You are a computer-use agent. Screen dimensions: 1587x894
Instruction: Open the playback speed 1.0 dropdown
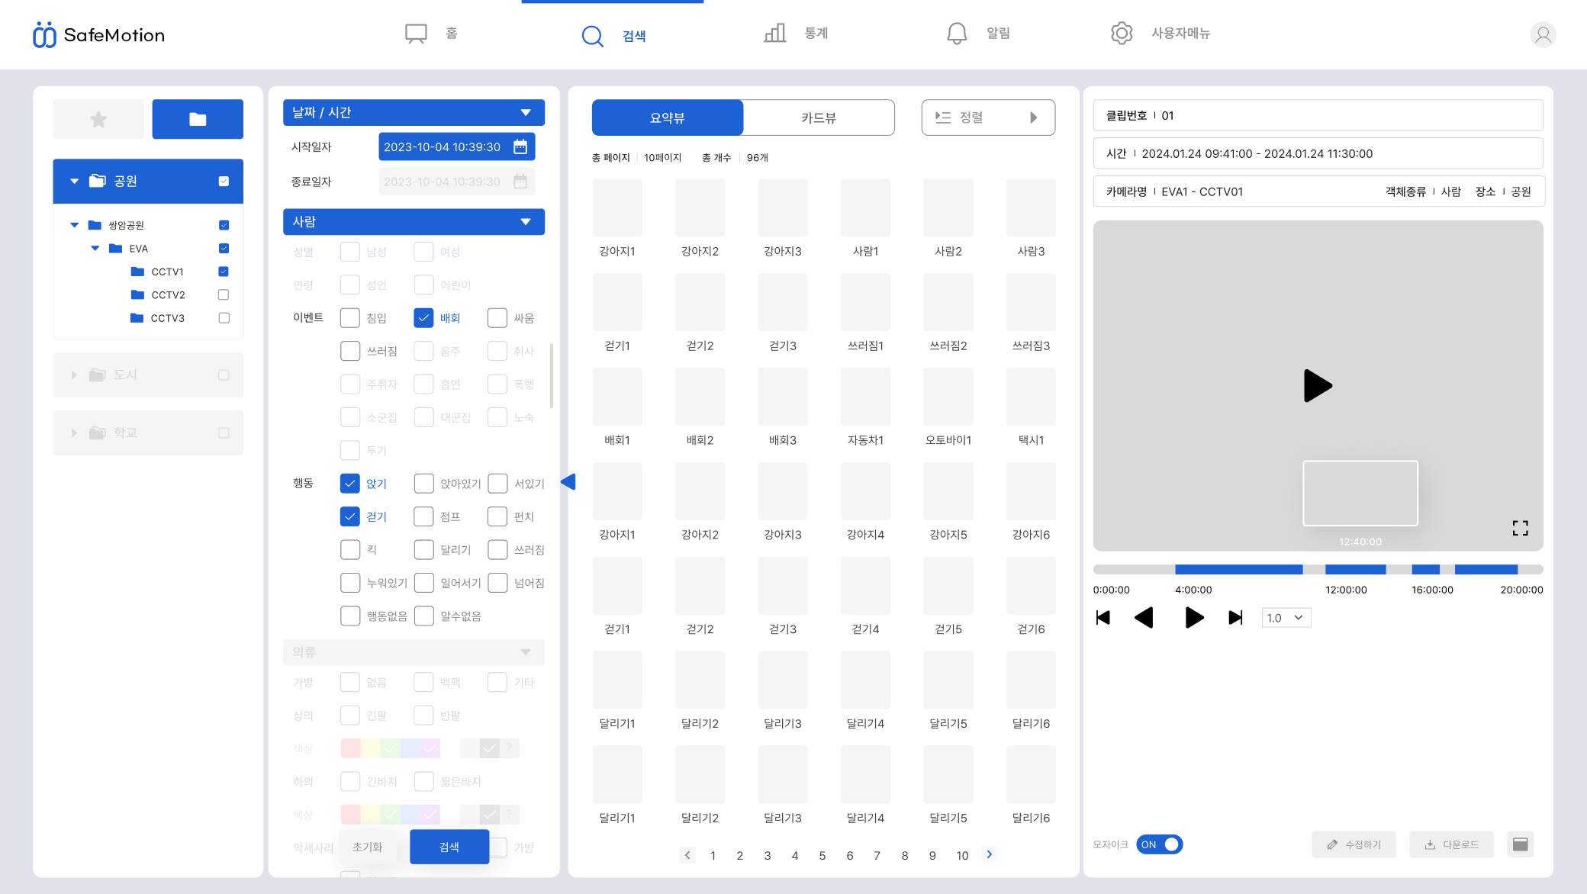click(1286, 618)
